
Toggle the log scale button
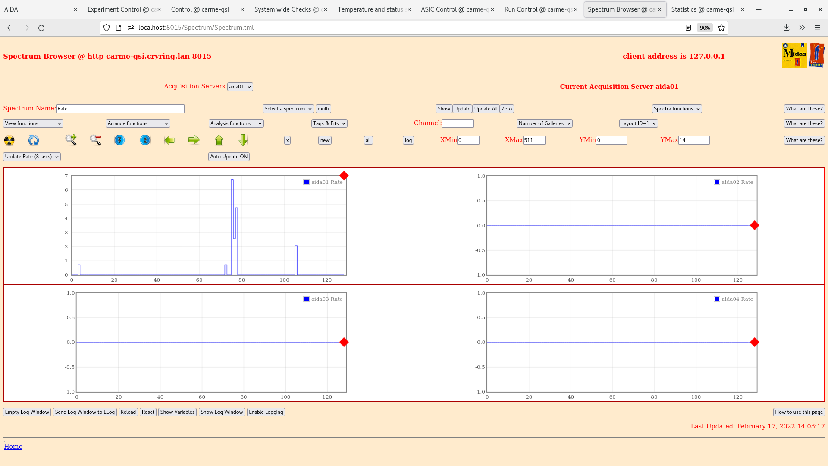point(408,140)
